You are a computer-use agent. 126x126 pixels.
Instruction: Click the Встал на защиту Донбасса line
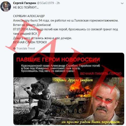tap(32, 25)
